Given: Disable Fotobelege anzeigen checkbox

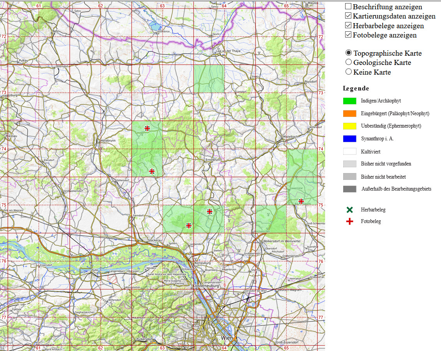Looking at the screenshot, I should tap(348, 34).
